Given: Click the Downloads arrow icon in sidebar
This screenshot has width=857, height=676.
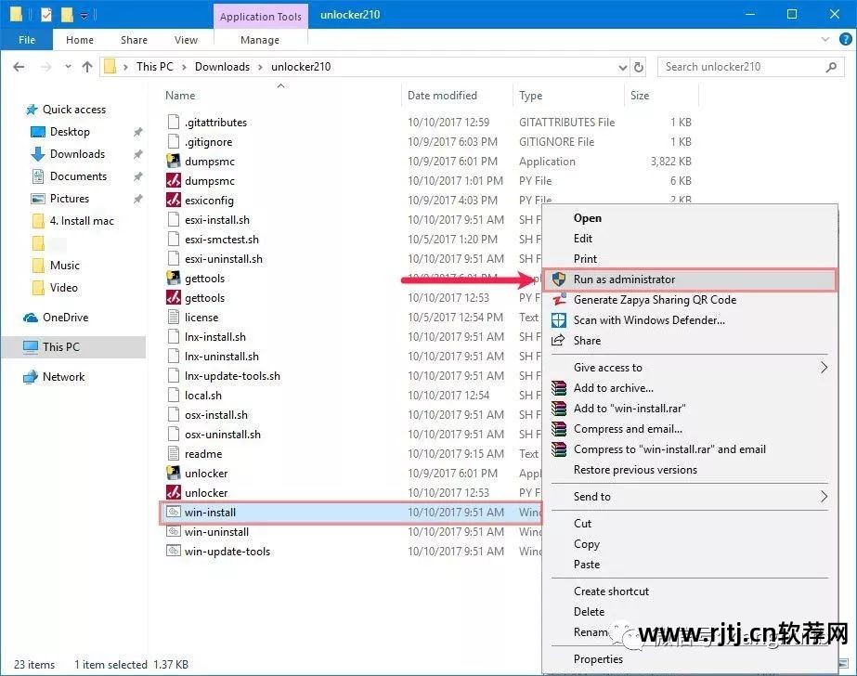Looking at the screenshot, I should tap(38, 154).
